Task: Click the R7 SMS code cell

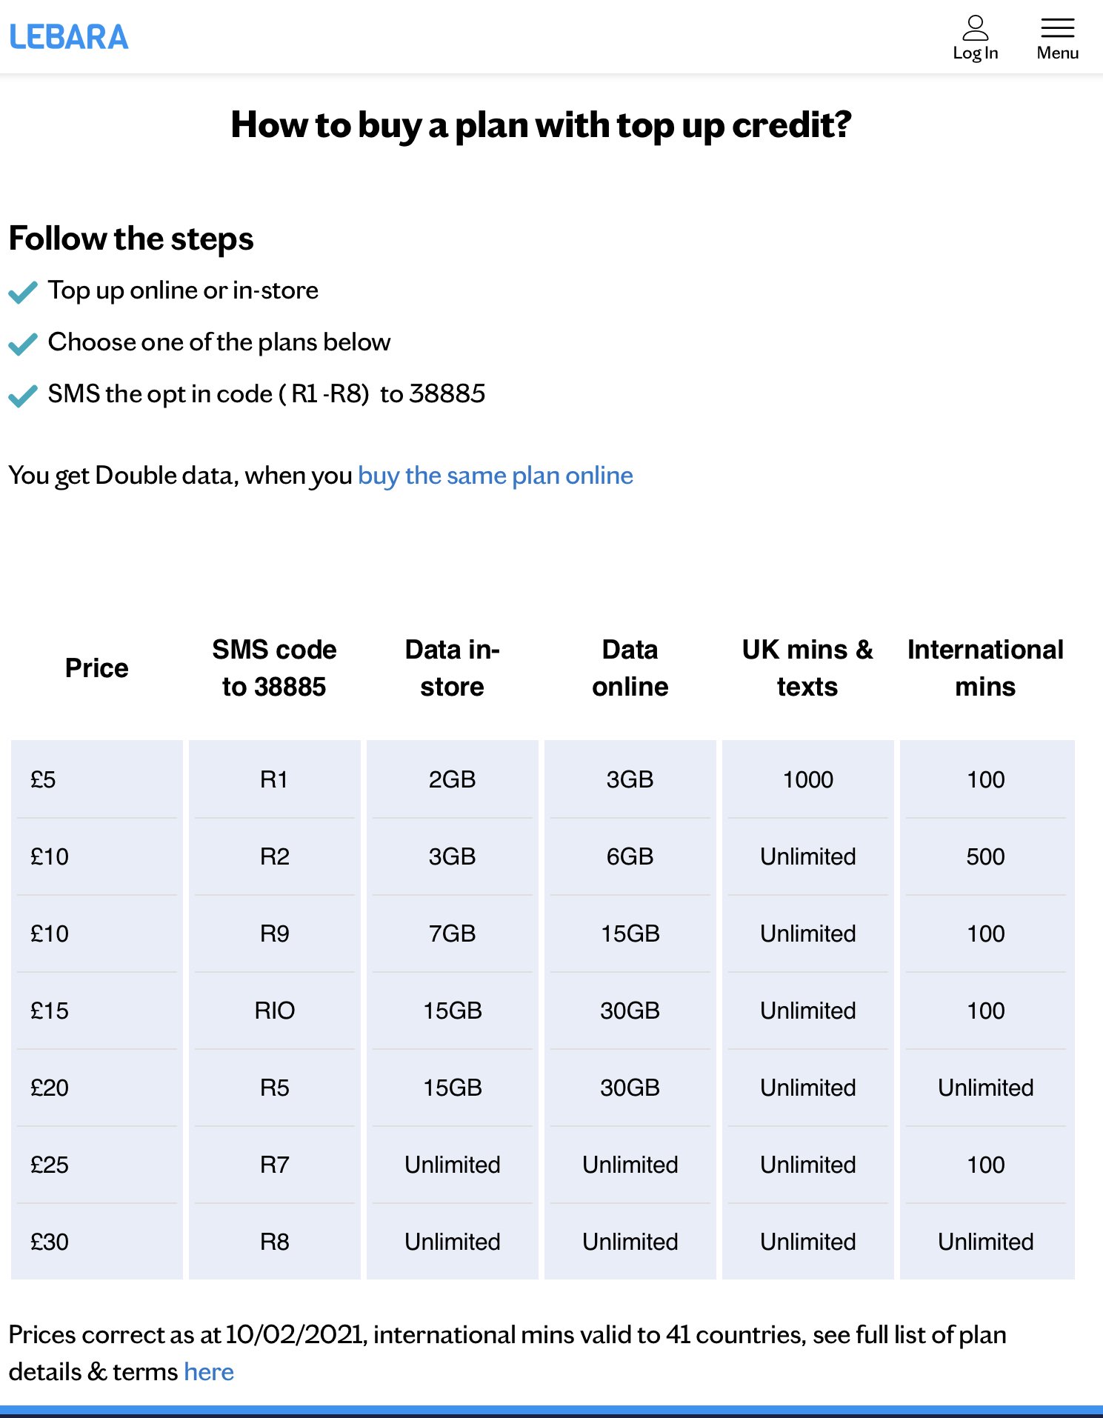Action: pyautogui.click(x=275, y=1165)
